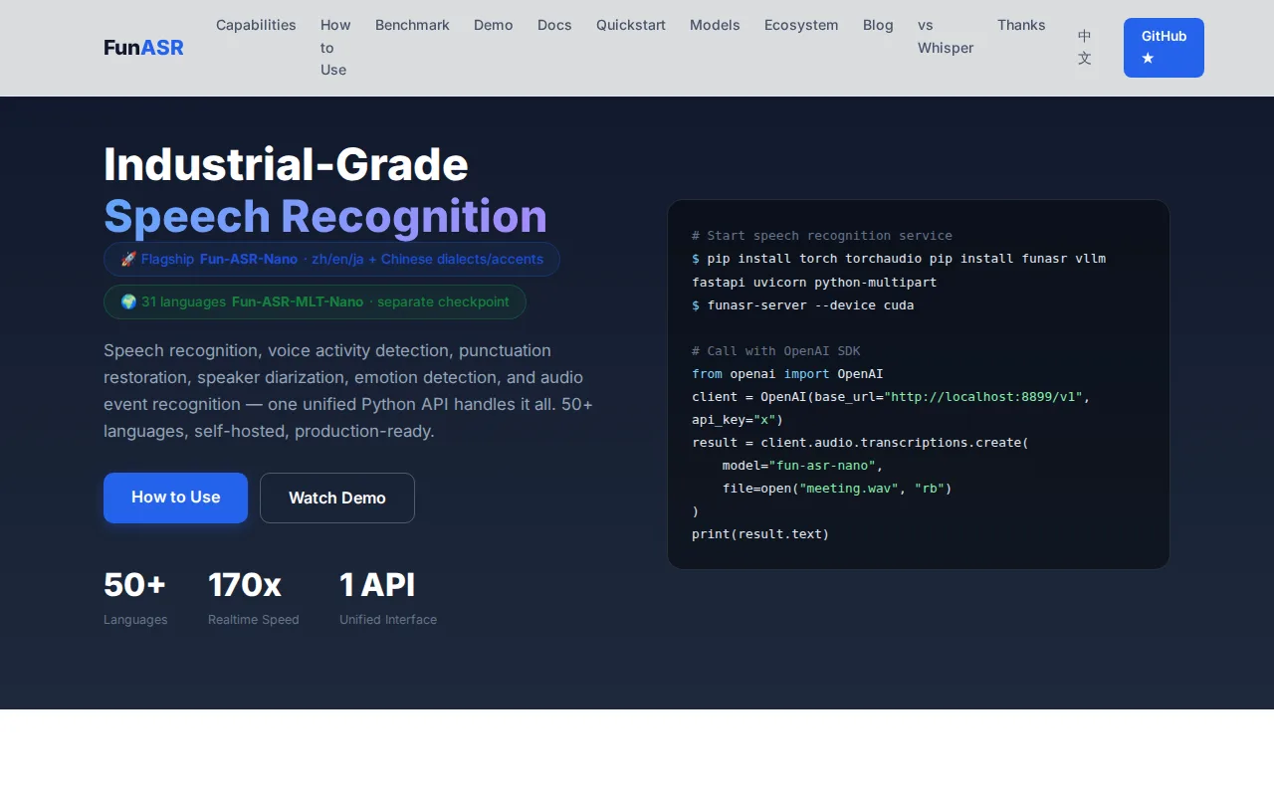Open the How to Use nav link

tap(335, 48)
